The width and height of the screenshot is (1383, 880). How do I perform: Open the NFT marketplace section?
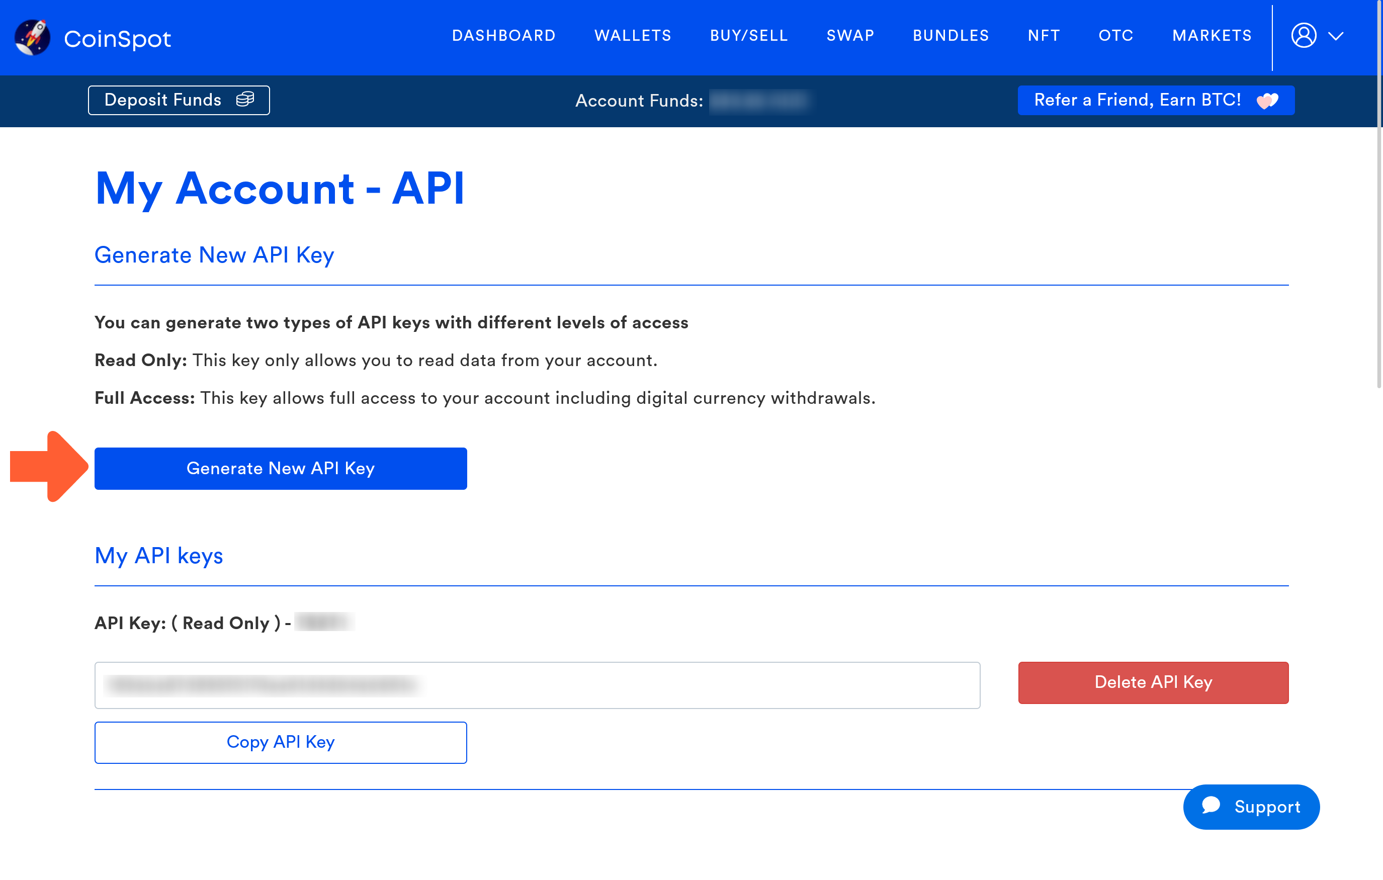coord(1044,36)
